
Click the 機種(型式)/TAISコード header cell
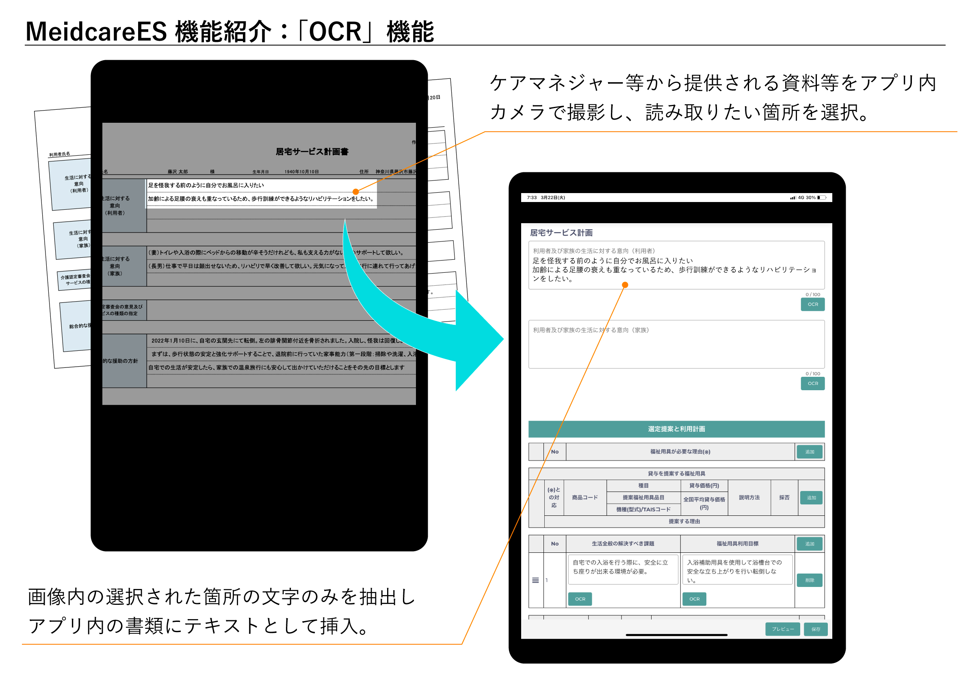click(643, 509)
